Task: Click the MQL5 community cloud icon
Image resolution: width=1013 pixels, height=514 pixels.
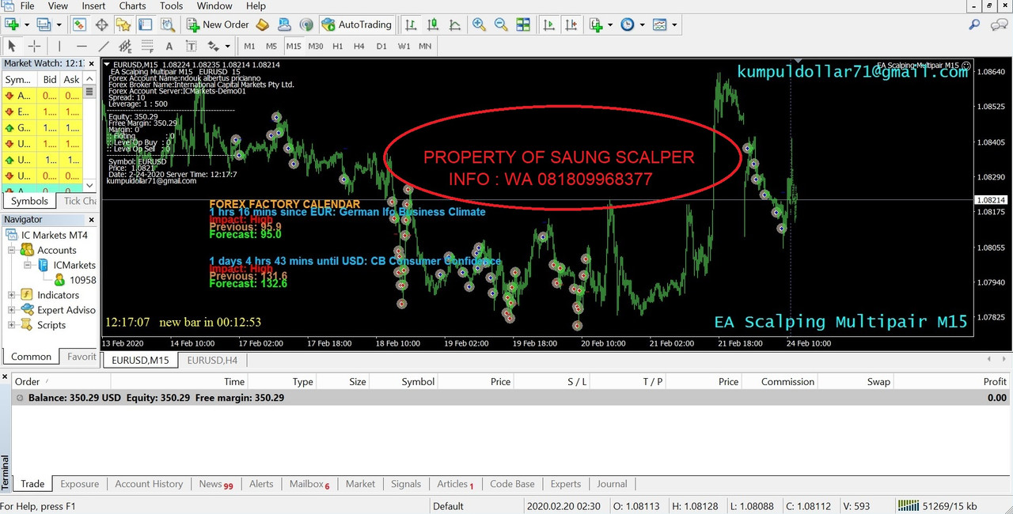Action: (284, 25)
